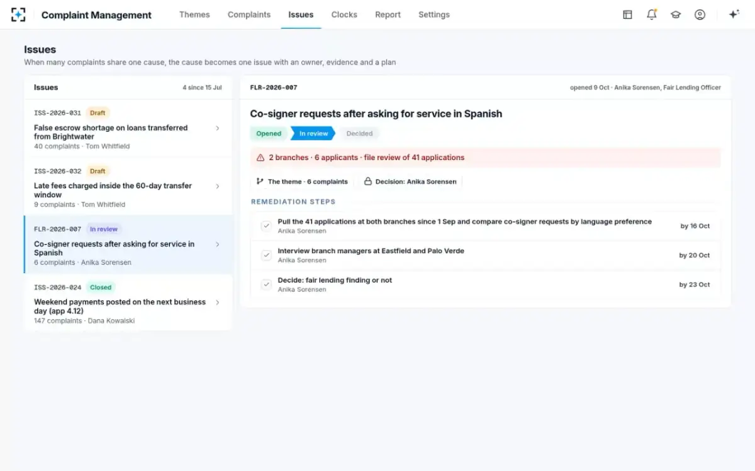The width and height of the screenshot is (755, 471).
Task: Open the Clocks tab
Action: [344, 14]
